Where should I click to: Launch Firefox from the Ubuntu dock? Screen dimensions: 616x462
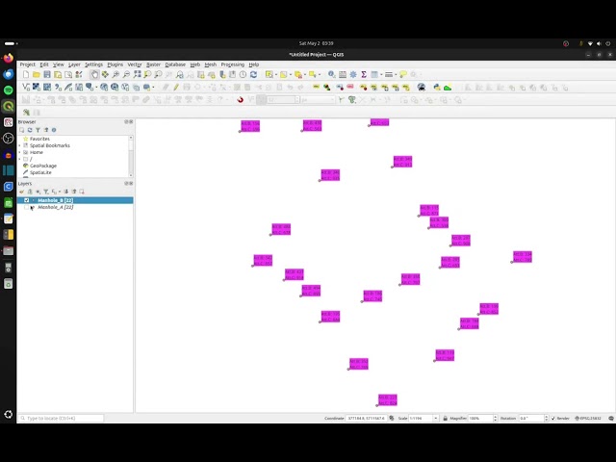9,58
